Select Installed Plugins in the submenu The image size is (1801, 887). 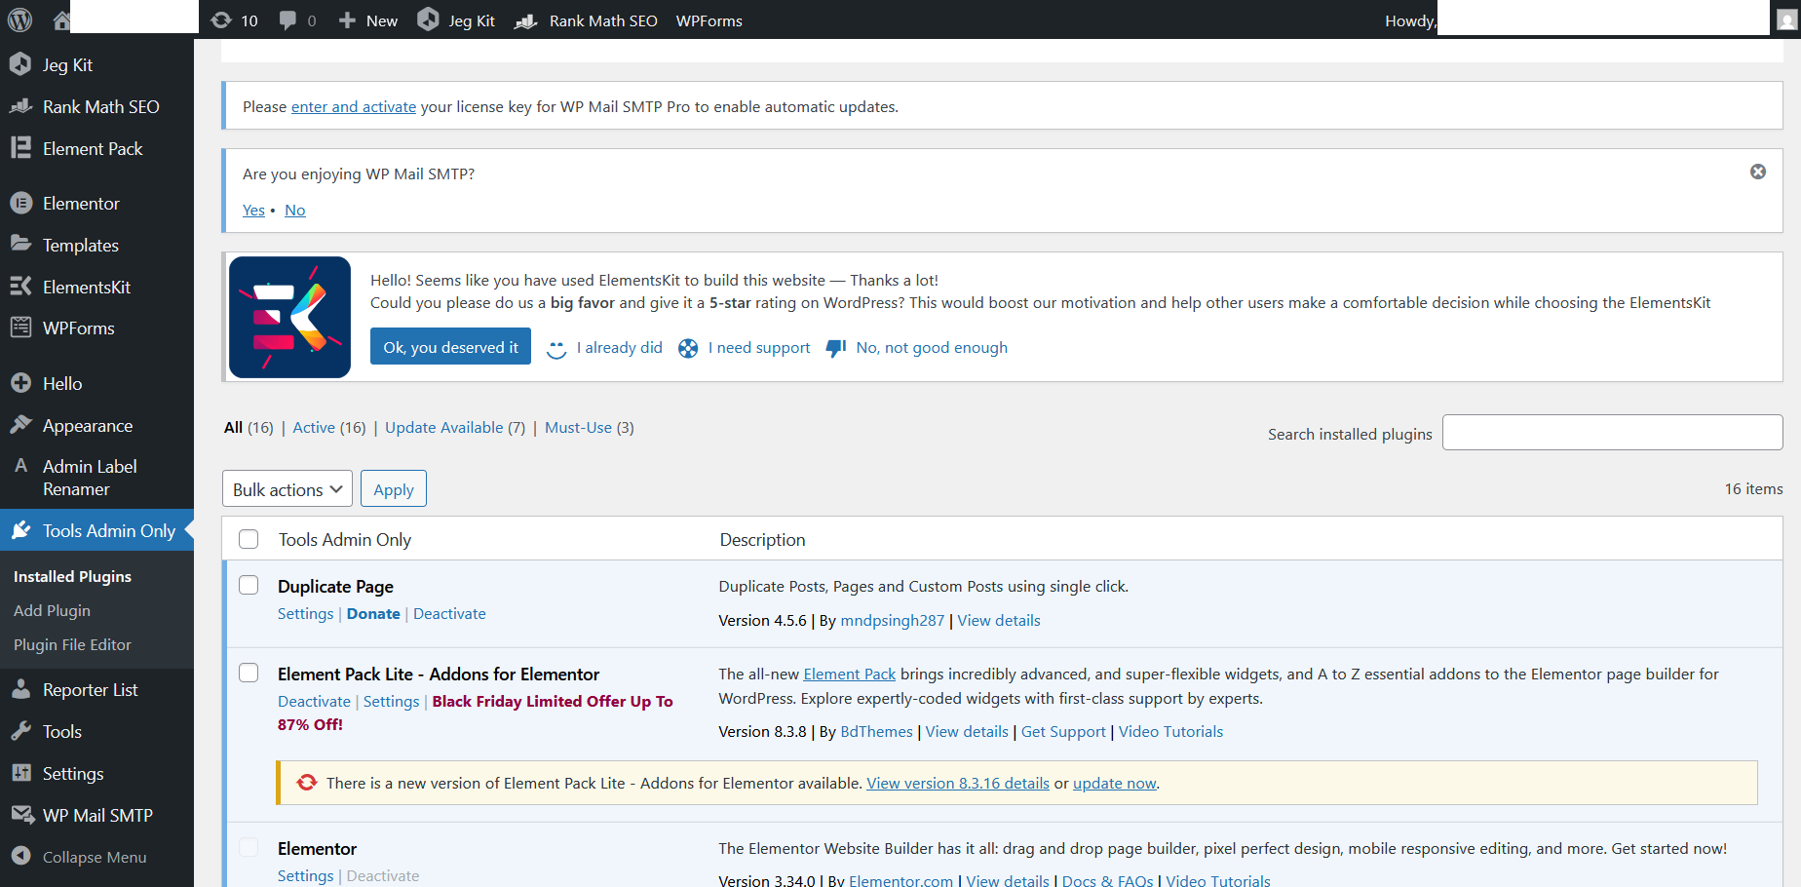pos(72,576)
